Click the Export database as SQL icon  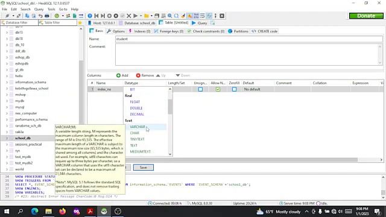(75, 16)
